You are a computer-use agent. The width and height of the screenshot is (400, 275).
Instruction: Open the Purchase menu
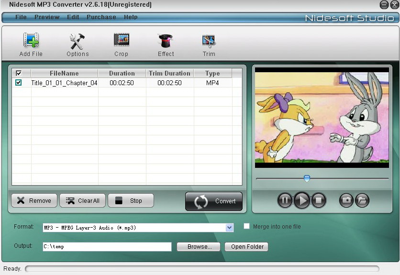101,17
